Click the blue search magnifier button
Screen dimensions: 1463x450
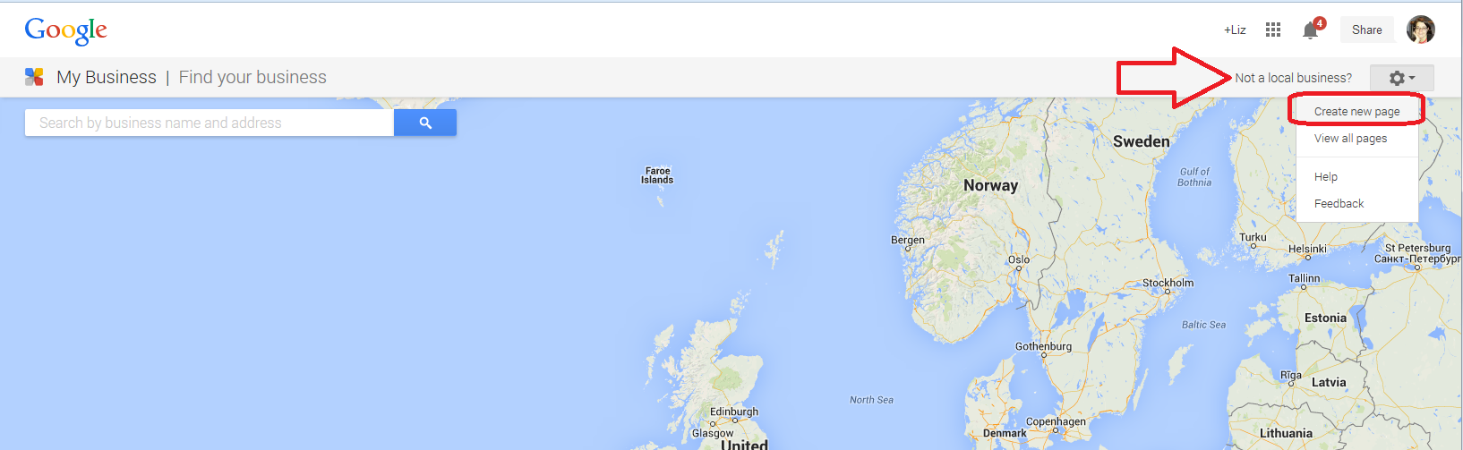click(425, 123)
